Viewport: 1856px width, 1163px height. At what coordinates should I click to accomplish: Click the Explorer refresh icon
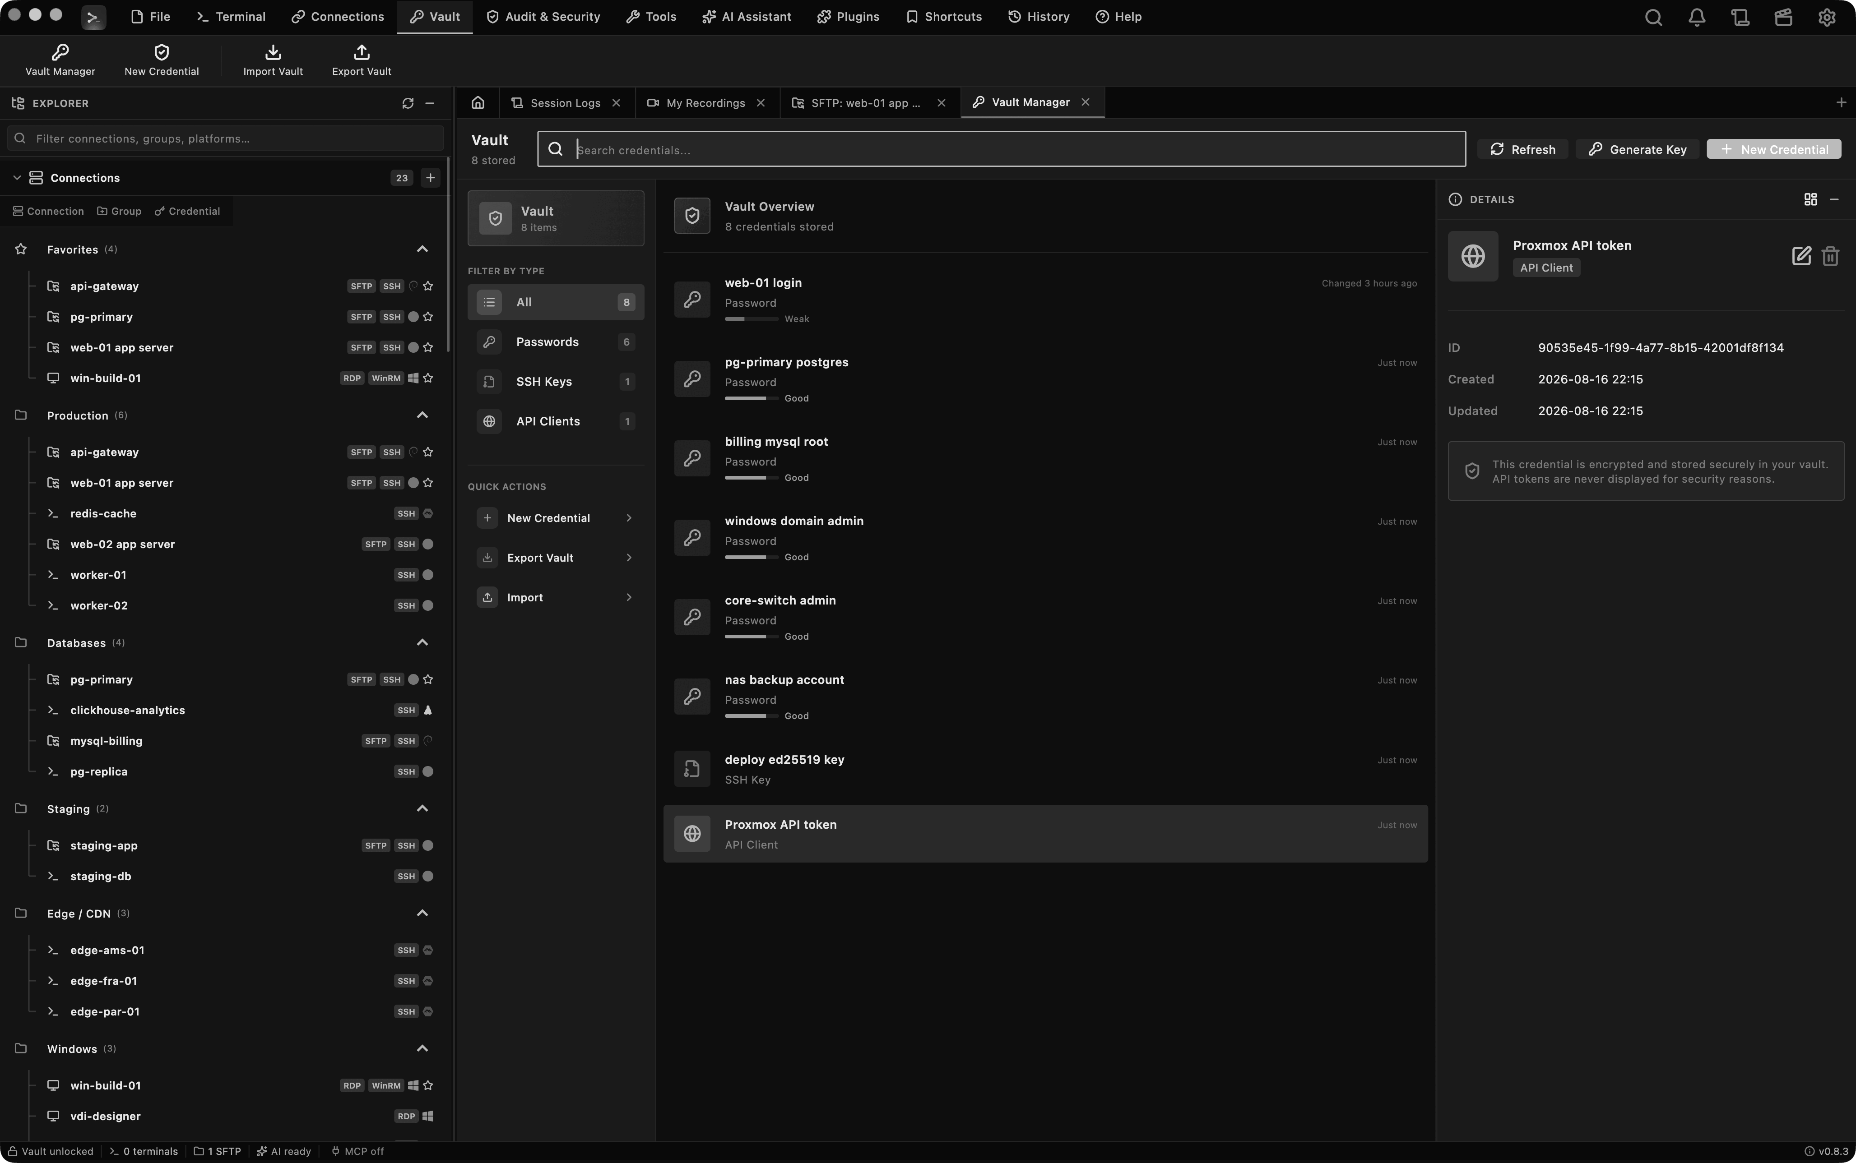408,103
